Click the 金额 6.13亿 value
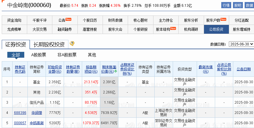 coord(186,6)
